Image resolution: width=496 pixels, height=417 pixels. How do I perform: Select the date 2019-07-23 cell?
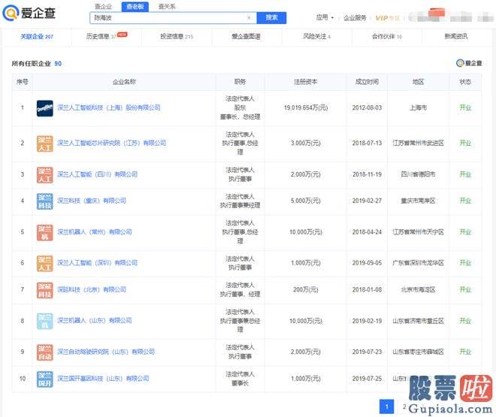[x=367, y=352]
